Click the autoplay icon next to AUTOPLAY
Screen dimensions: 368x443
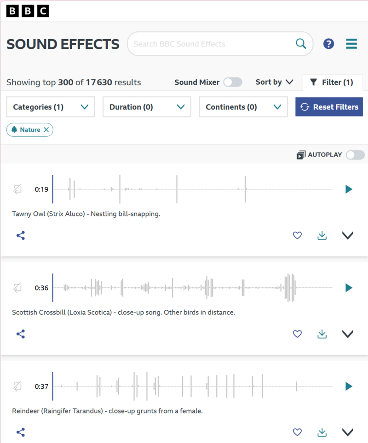[x=301, y=155]
